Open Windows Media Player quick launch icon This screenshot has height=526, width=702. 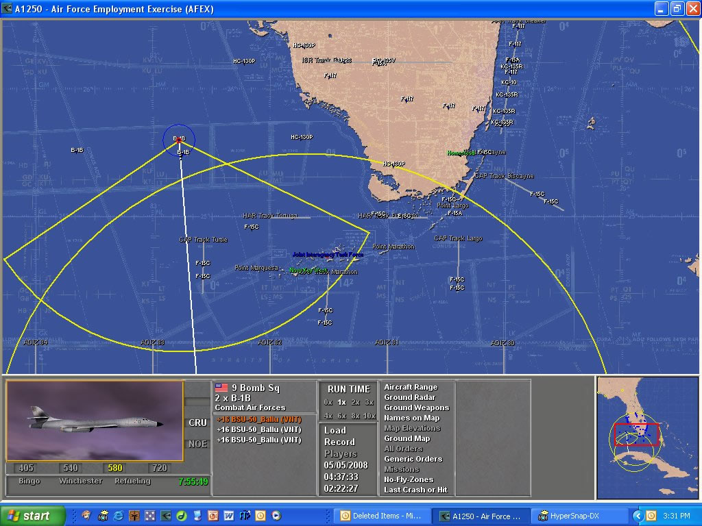point(276,516)
